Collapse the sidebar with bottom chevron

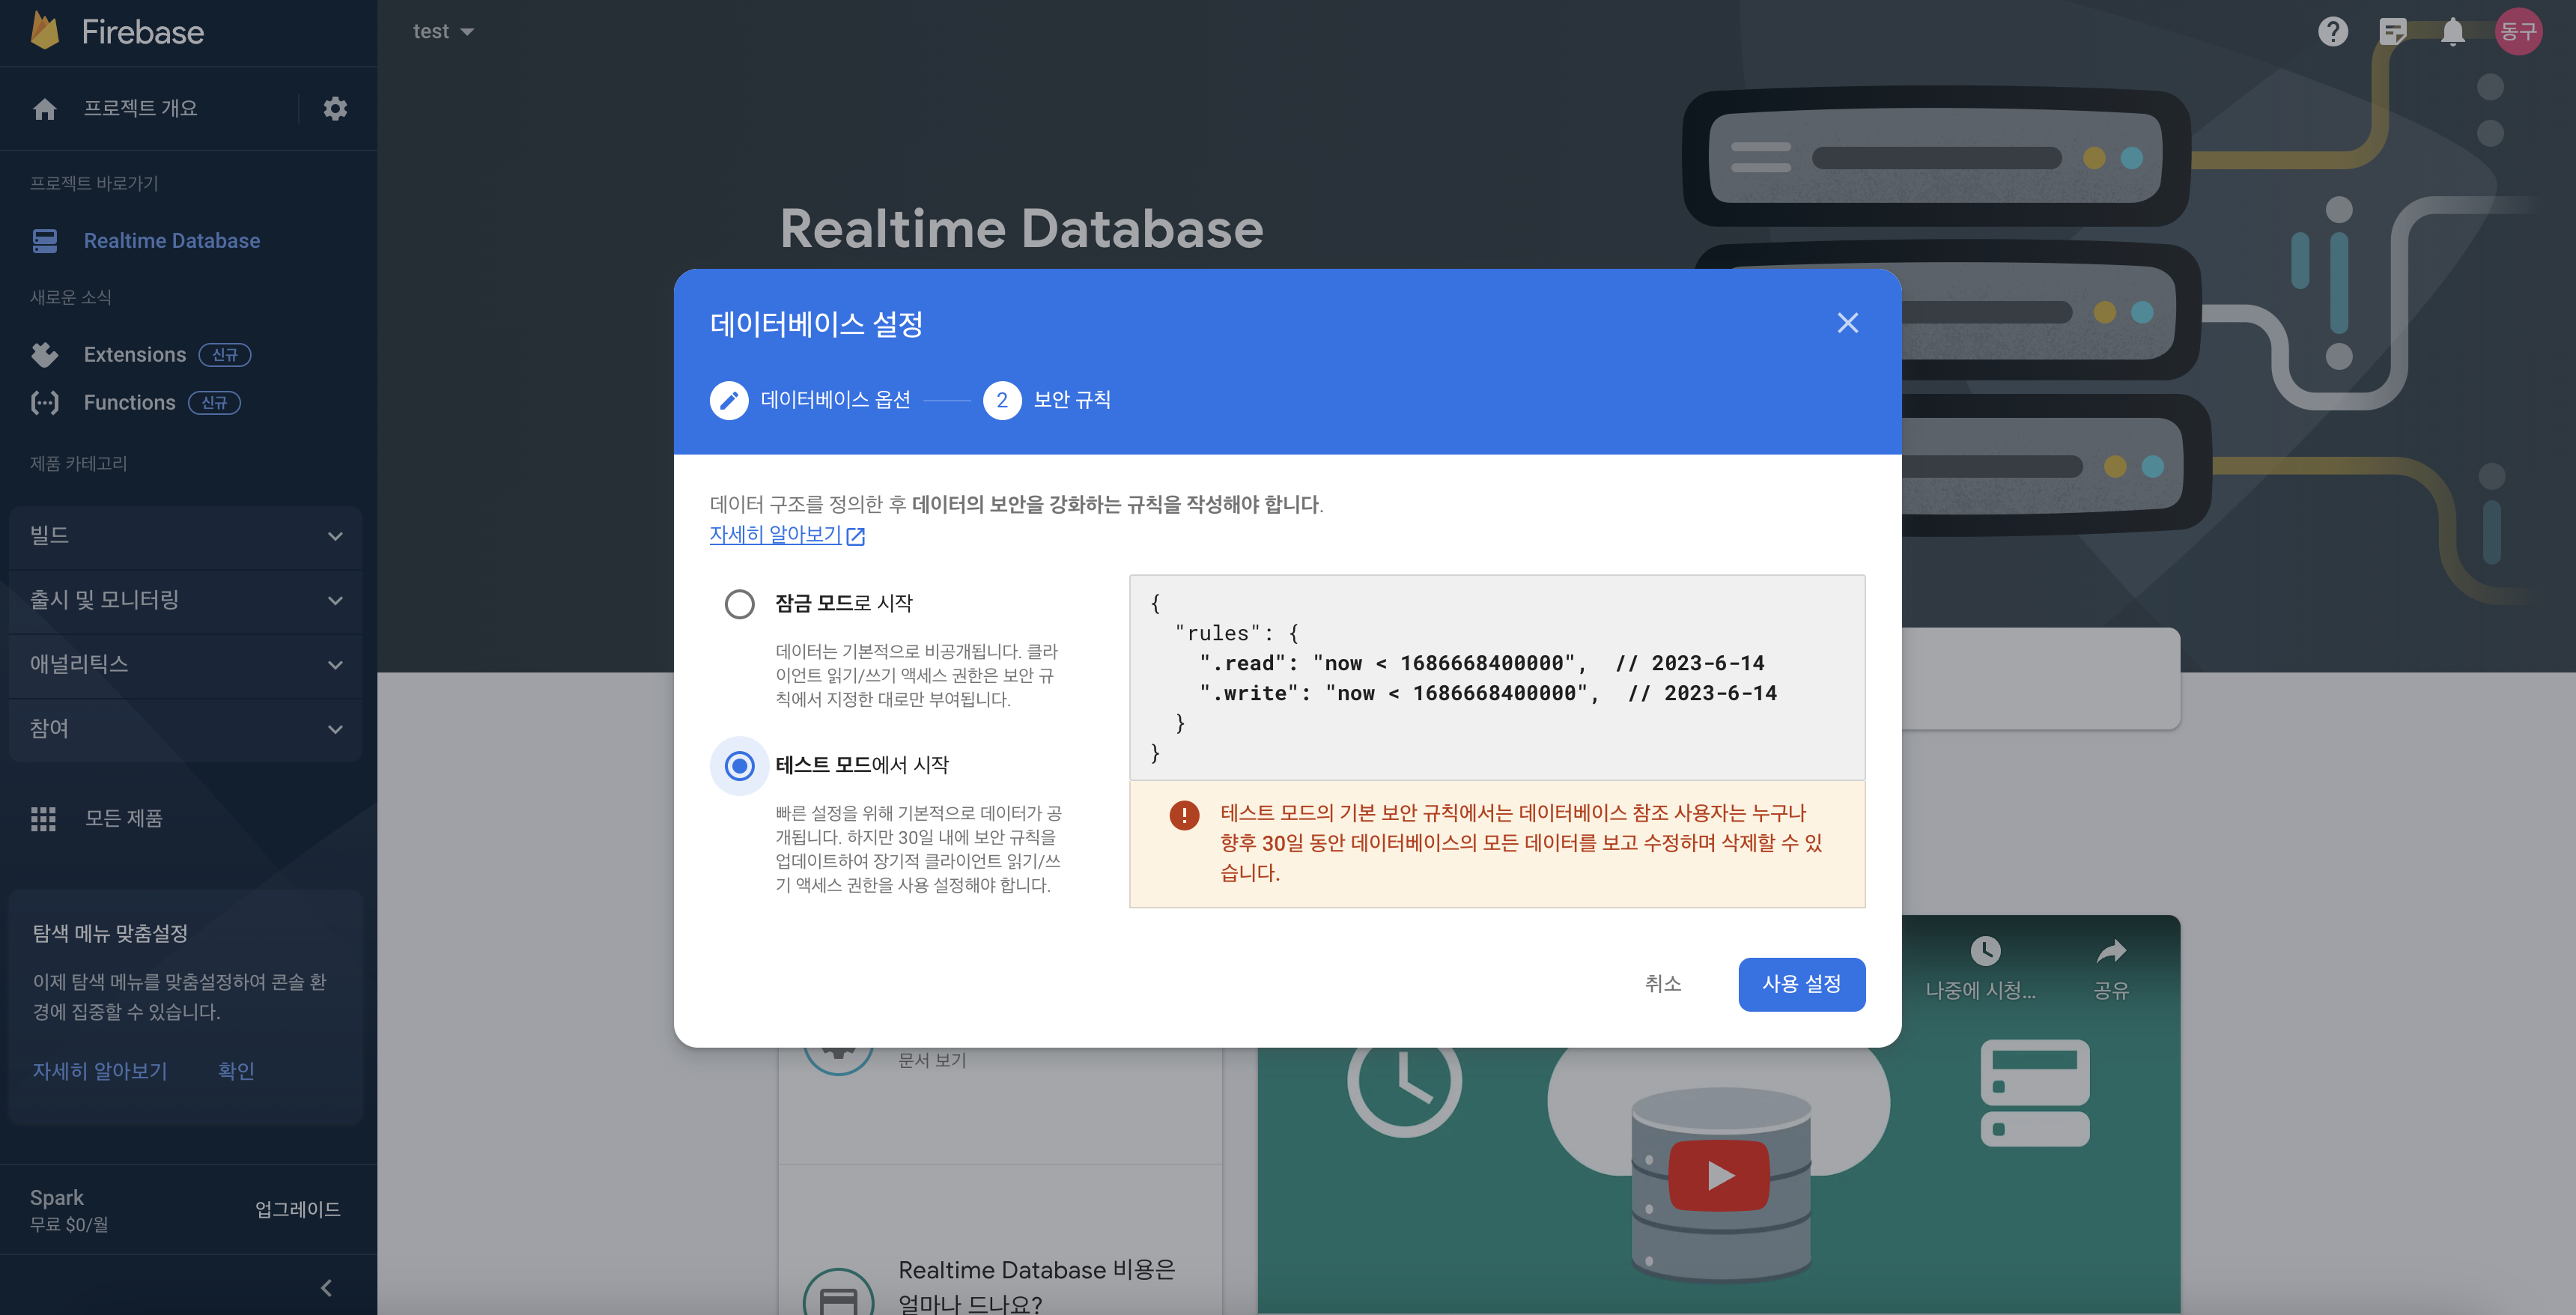tap(326, 1287)
